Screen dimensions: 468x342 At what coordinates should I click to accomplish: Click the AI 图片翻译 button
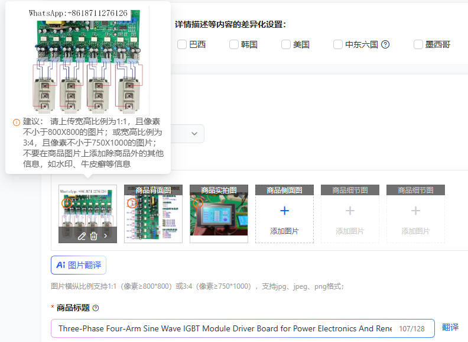coord(79,265)
